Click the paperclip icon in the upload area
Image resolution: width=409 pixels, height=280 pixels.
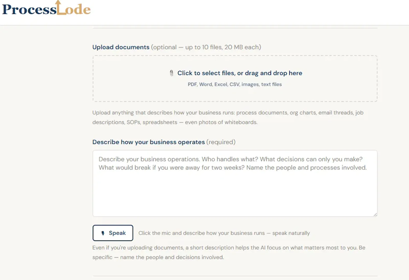tap(172, 73)
